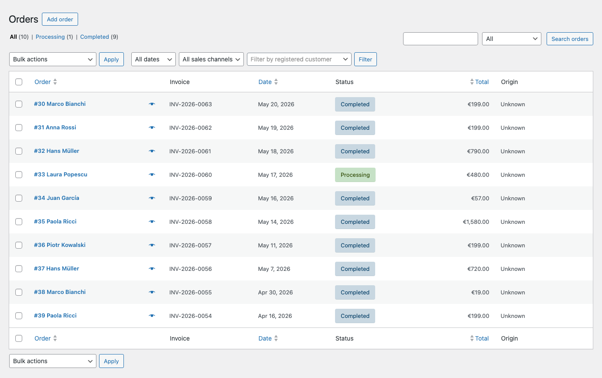This screenshot has width=602, height=378.
Task: Check the box for order #31 Anna Rossi
Action: pyautogui.click(x=19, y=128)
